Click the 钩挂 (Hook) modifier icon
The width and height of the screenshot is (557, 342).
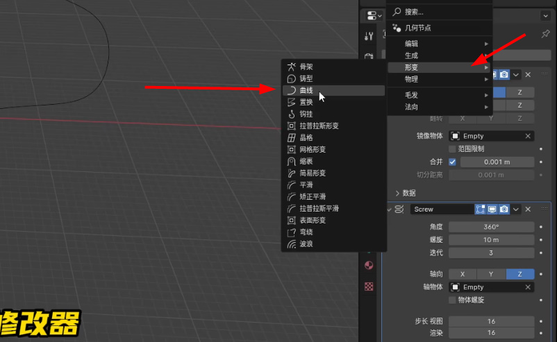tap(292, 114)
